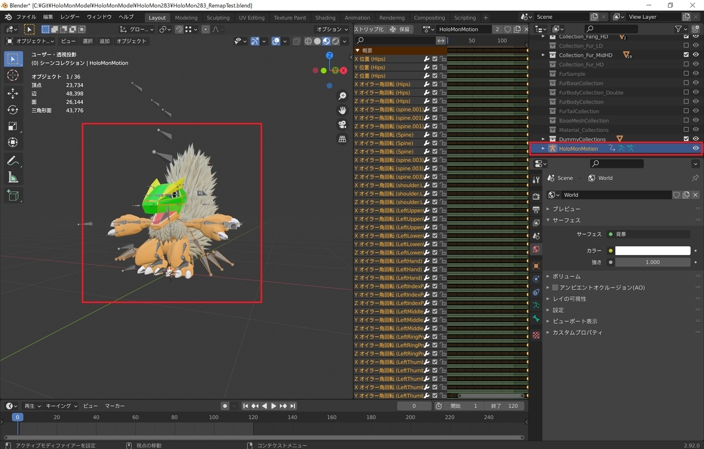The image size is (704, 449).
Task: Click the Z axis on navigation gizmo
Action: click(330, 55)
